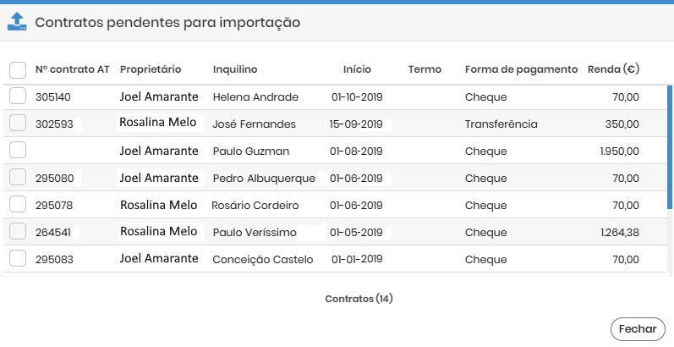Click the Transferência payment cell
The image size is (674, 347).
click(501, 124)
